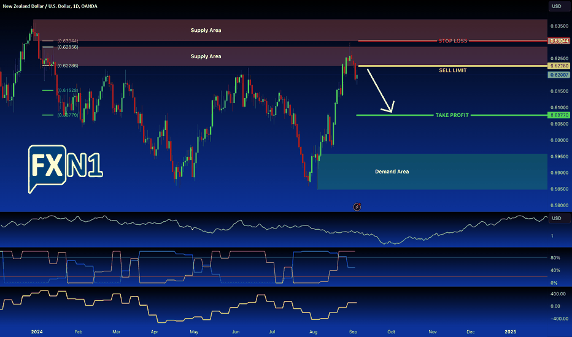Click the Aug label on the time axis
572x337 pixels.
pyautogui.click(x=314, y=331)
